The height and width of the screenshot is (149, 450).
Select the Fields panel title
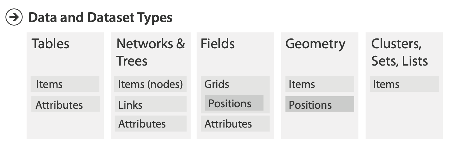218,44
